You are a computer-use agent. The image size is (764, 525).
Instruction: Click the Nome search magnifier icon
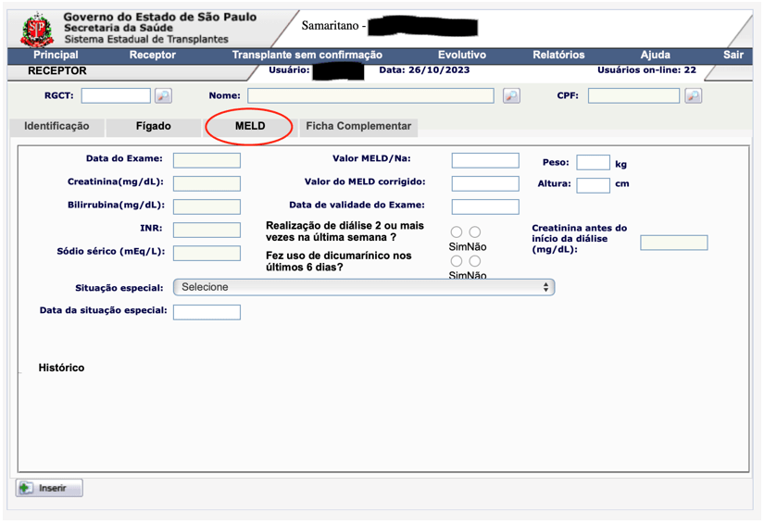click(511, 95)
